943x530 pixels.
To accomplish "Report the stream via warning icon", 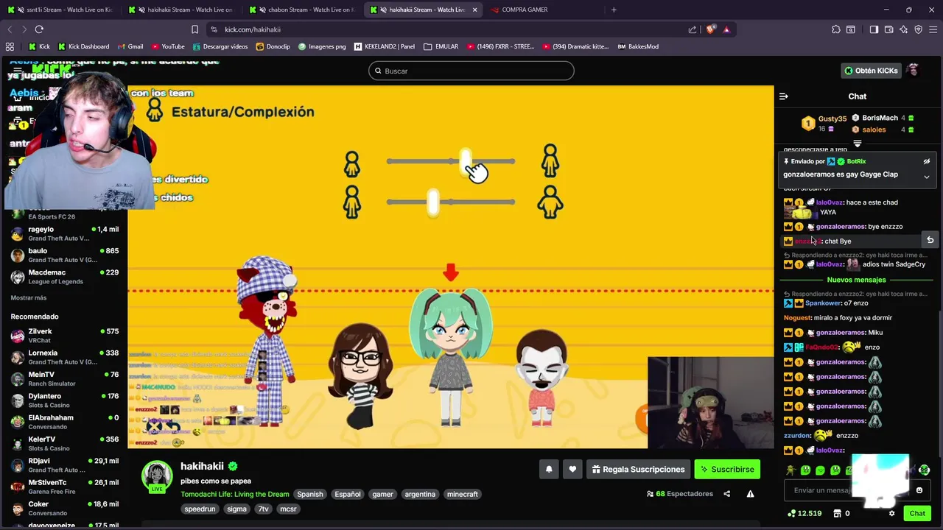I will coord(750,494).
